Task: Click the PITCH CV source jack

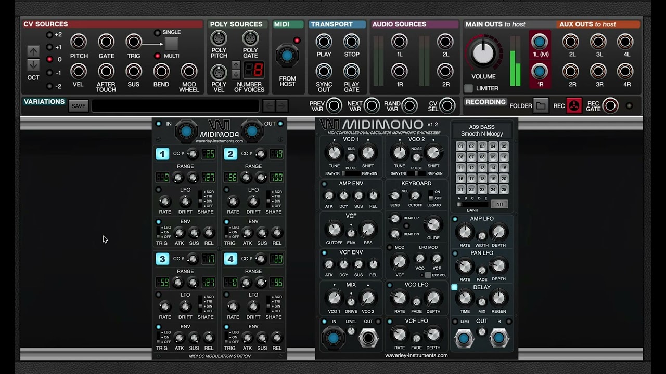Action: click(79, 42)
